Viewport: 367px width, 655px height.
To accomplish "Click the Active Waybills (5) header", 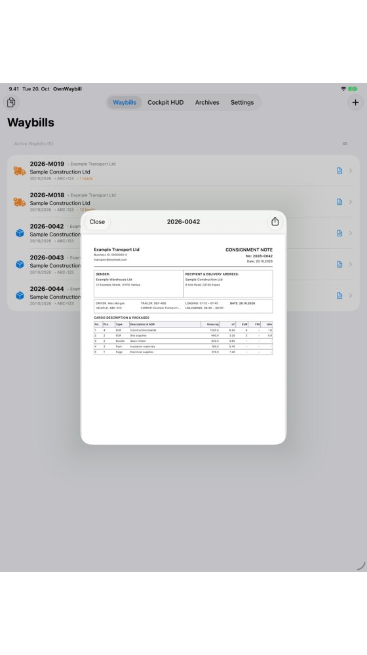I will [33, 143].
